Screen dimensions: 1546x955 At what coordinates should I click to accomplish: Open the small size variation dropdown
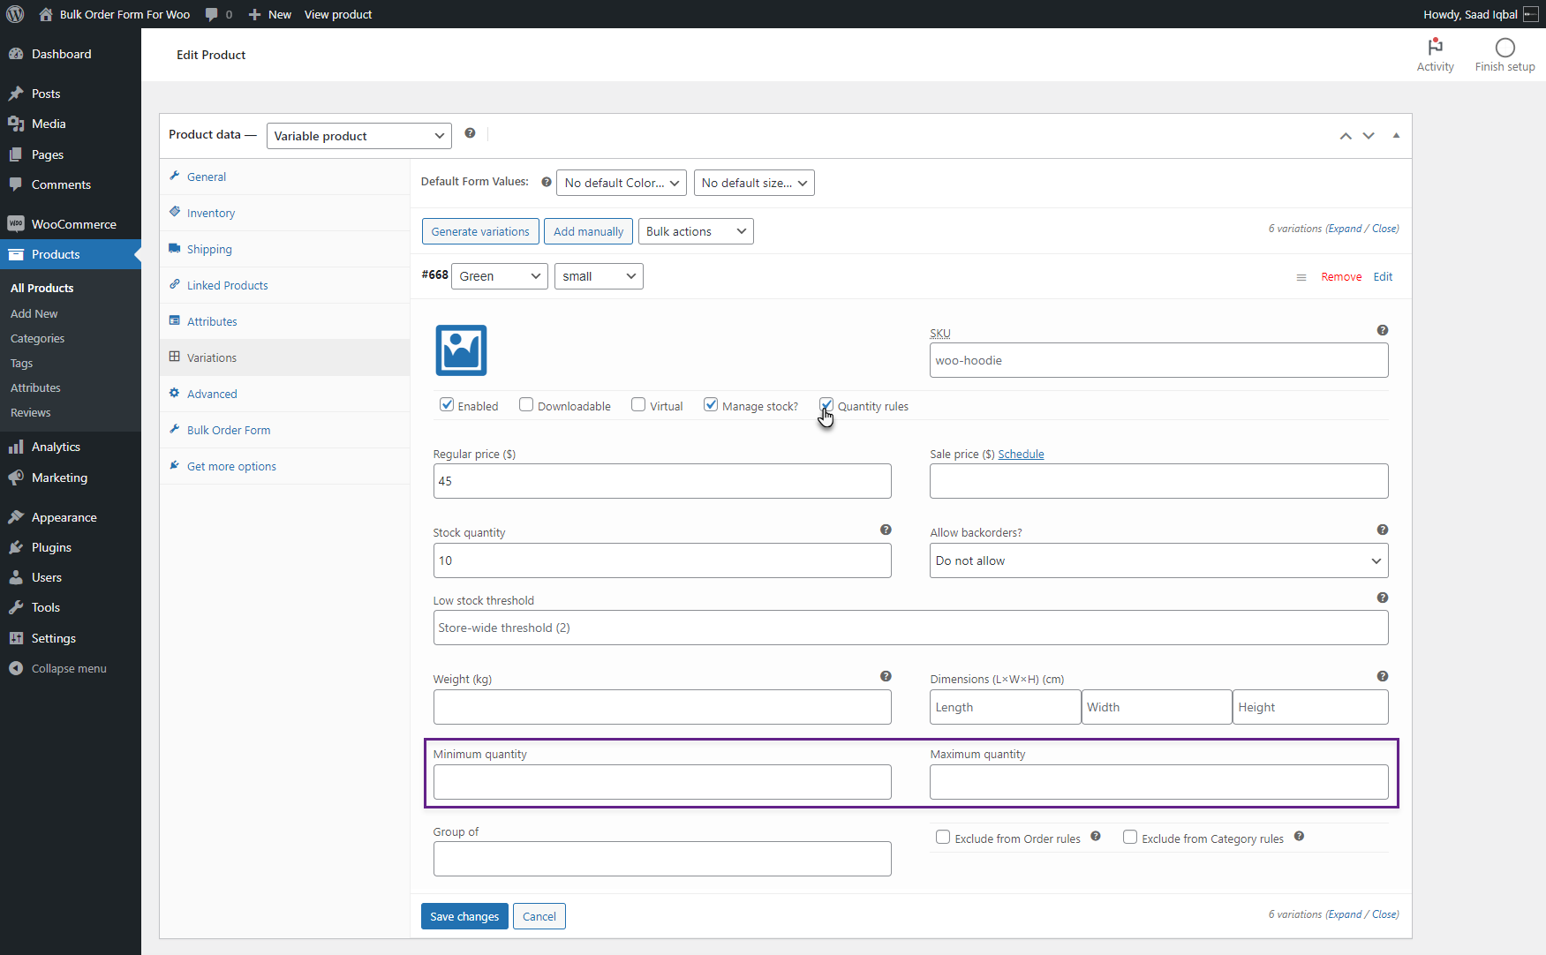click(x=599, y=276)
